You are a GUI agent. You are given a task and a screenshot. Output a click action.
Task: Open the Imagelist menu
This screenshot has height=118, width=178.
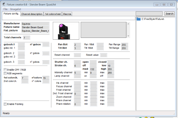click(16, 9)
